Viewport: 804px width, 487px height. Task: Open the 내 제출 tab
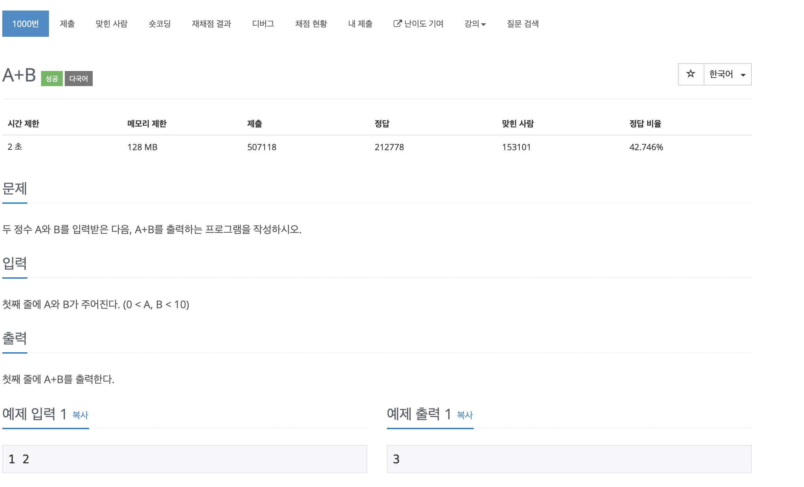(360, 24)
